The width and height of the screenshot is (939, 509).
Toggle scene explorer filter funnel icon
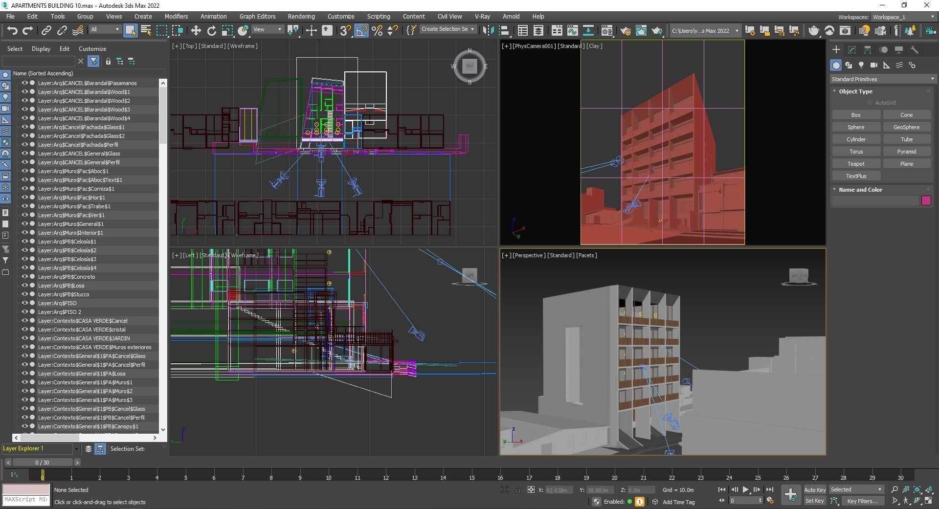tap(94, 61)
